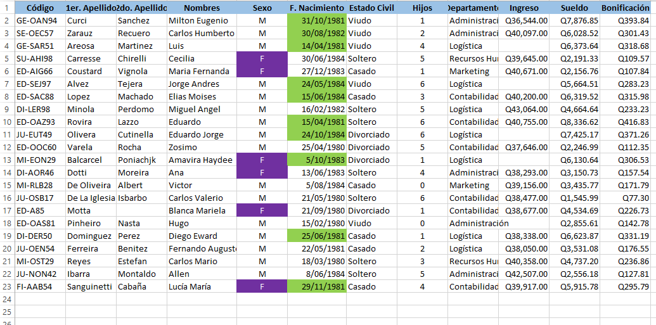
Task: Select the Ingreso value Q43,064.00
Action: pos(524,109)
